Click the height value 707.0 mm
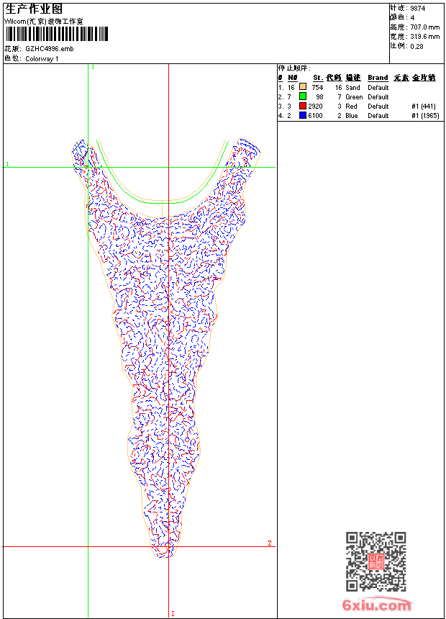This screenshot has width=446, height=619. coord(424,27)
